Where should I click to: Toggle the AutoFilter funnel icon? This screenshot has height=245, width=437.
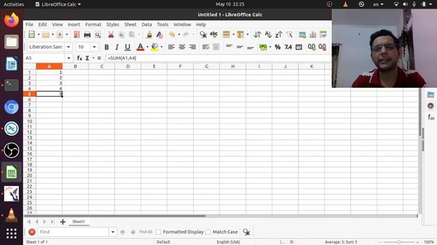[x=290, y=35]
